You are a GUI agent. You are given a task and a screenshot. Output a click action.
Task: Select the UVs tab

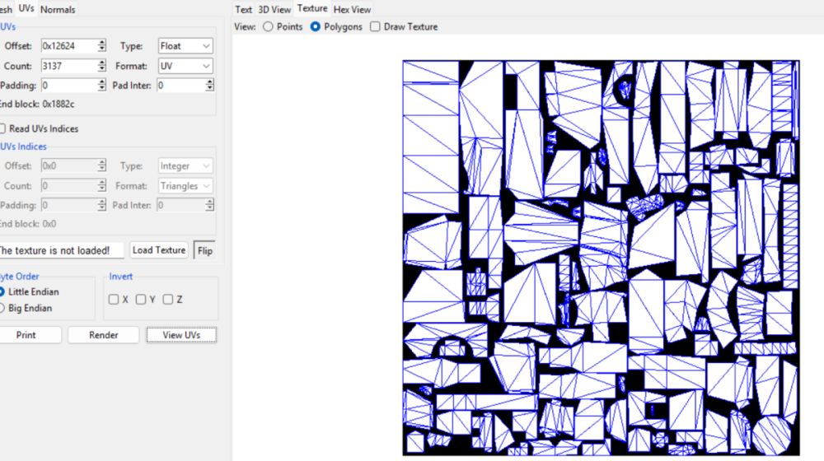click(x=26, y=8)
